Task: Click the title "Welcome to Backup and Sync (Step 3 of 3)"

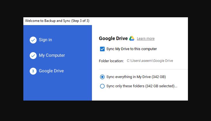Action: click(x=57, y=21)
